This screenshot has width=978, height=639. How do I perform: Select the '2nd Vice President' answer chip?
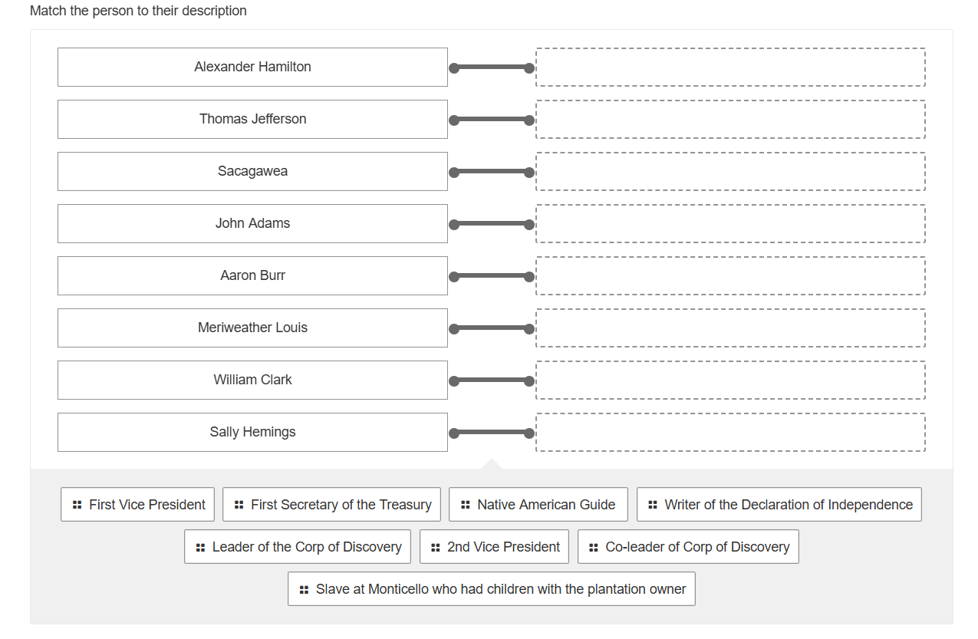(494, 546)
